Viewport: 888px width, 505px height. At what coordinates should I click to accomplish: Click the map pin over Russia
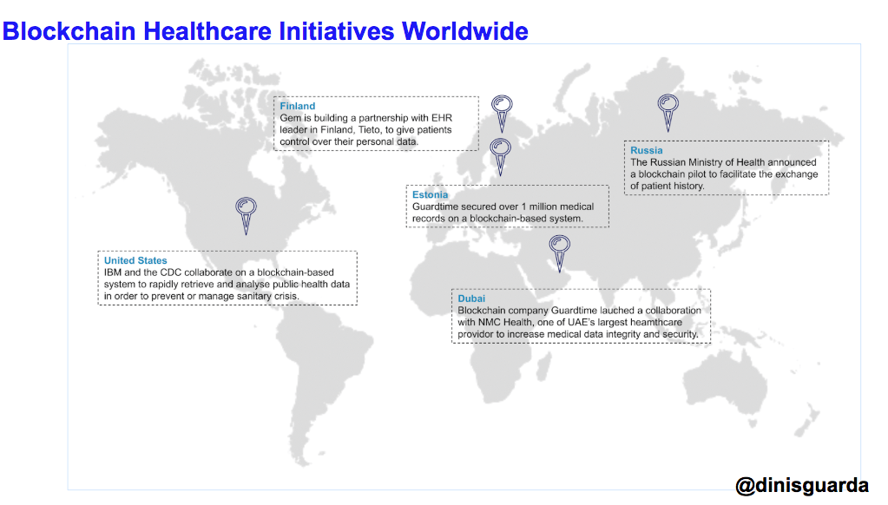tap(668, 113)
